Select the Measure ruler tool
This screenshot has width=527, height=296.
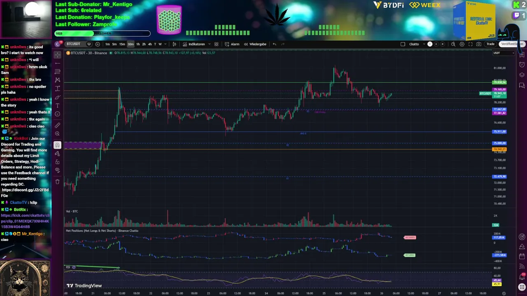pos(58,125)
